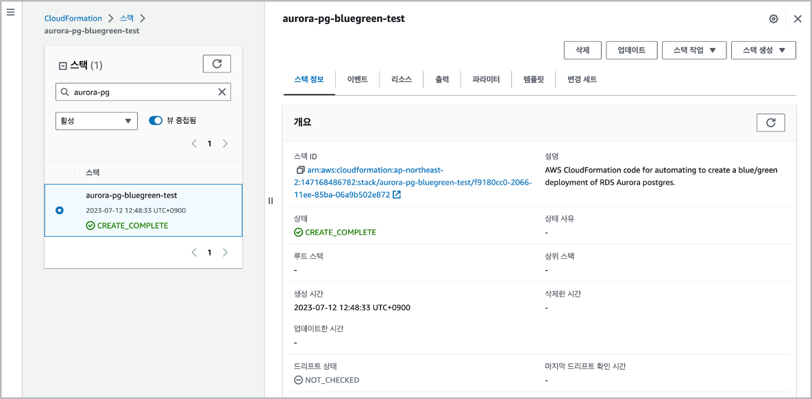
Task: Click the search magnifier icon
Action: pos(64,92)
